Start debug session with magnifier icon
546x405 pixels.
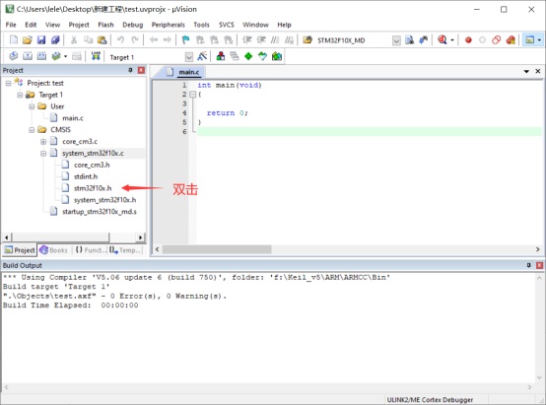[x=443, y=39]
